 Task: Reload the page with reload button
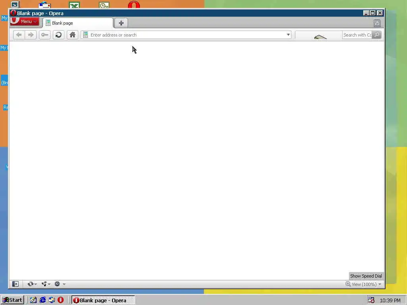pyautogui.click(x=58, y=35)
